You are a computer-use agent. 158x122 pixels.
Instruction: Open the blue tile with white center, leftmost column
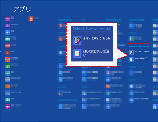pos(7,32)
